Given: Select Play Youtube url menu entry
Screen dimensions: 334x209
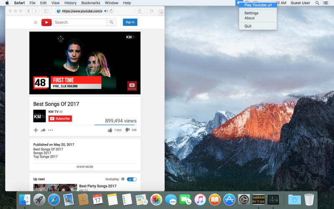Looking at the screenshot, I should (x=258, y=5).
